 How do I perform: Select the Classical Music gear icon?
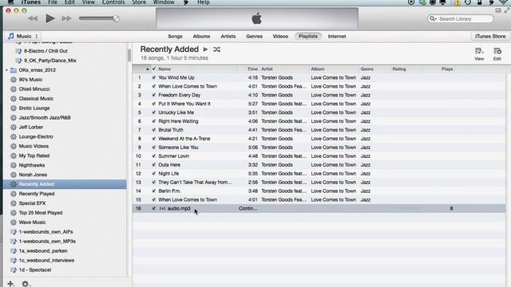[14, 99]
